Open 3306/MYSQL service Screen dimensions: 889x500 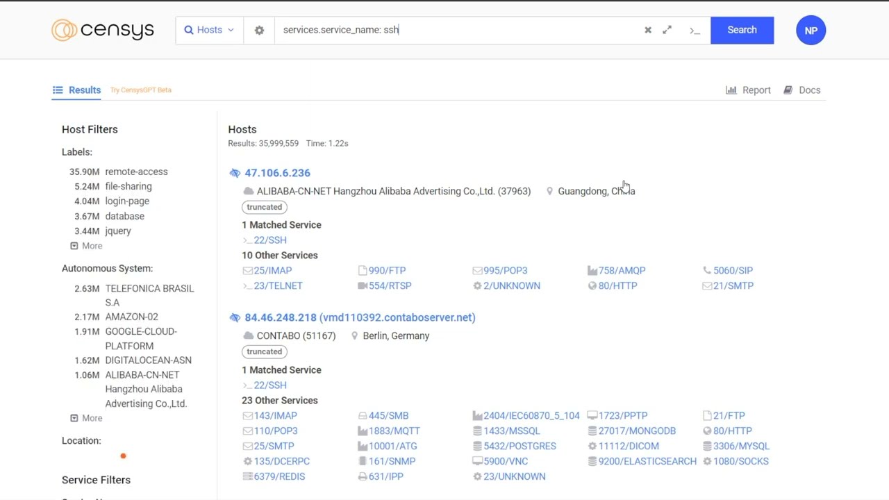click(736, 446)
